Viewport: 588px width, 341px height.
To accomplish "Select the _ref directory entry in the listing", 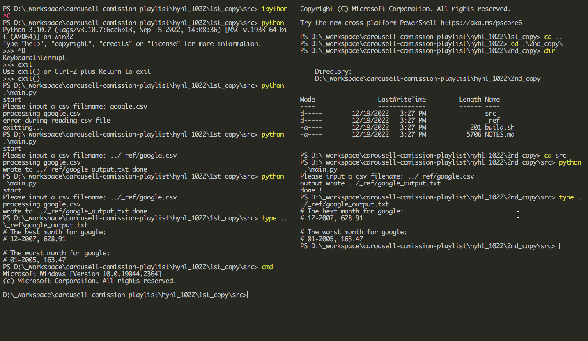I will click(492, 120).
